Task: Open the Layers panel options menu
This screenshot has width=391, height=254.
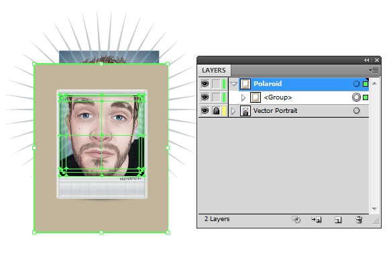Action: (x=374, y=70)
